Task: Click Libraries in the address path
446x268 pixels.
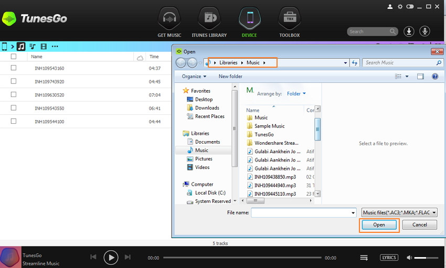Action: (x=228, y=62)
